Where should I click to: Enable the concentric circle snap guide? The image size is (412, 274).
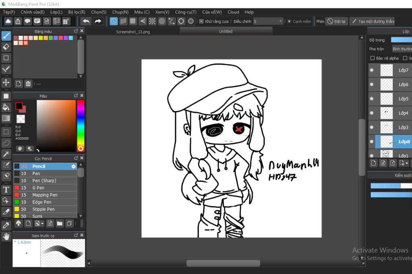(162, 21)
